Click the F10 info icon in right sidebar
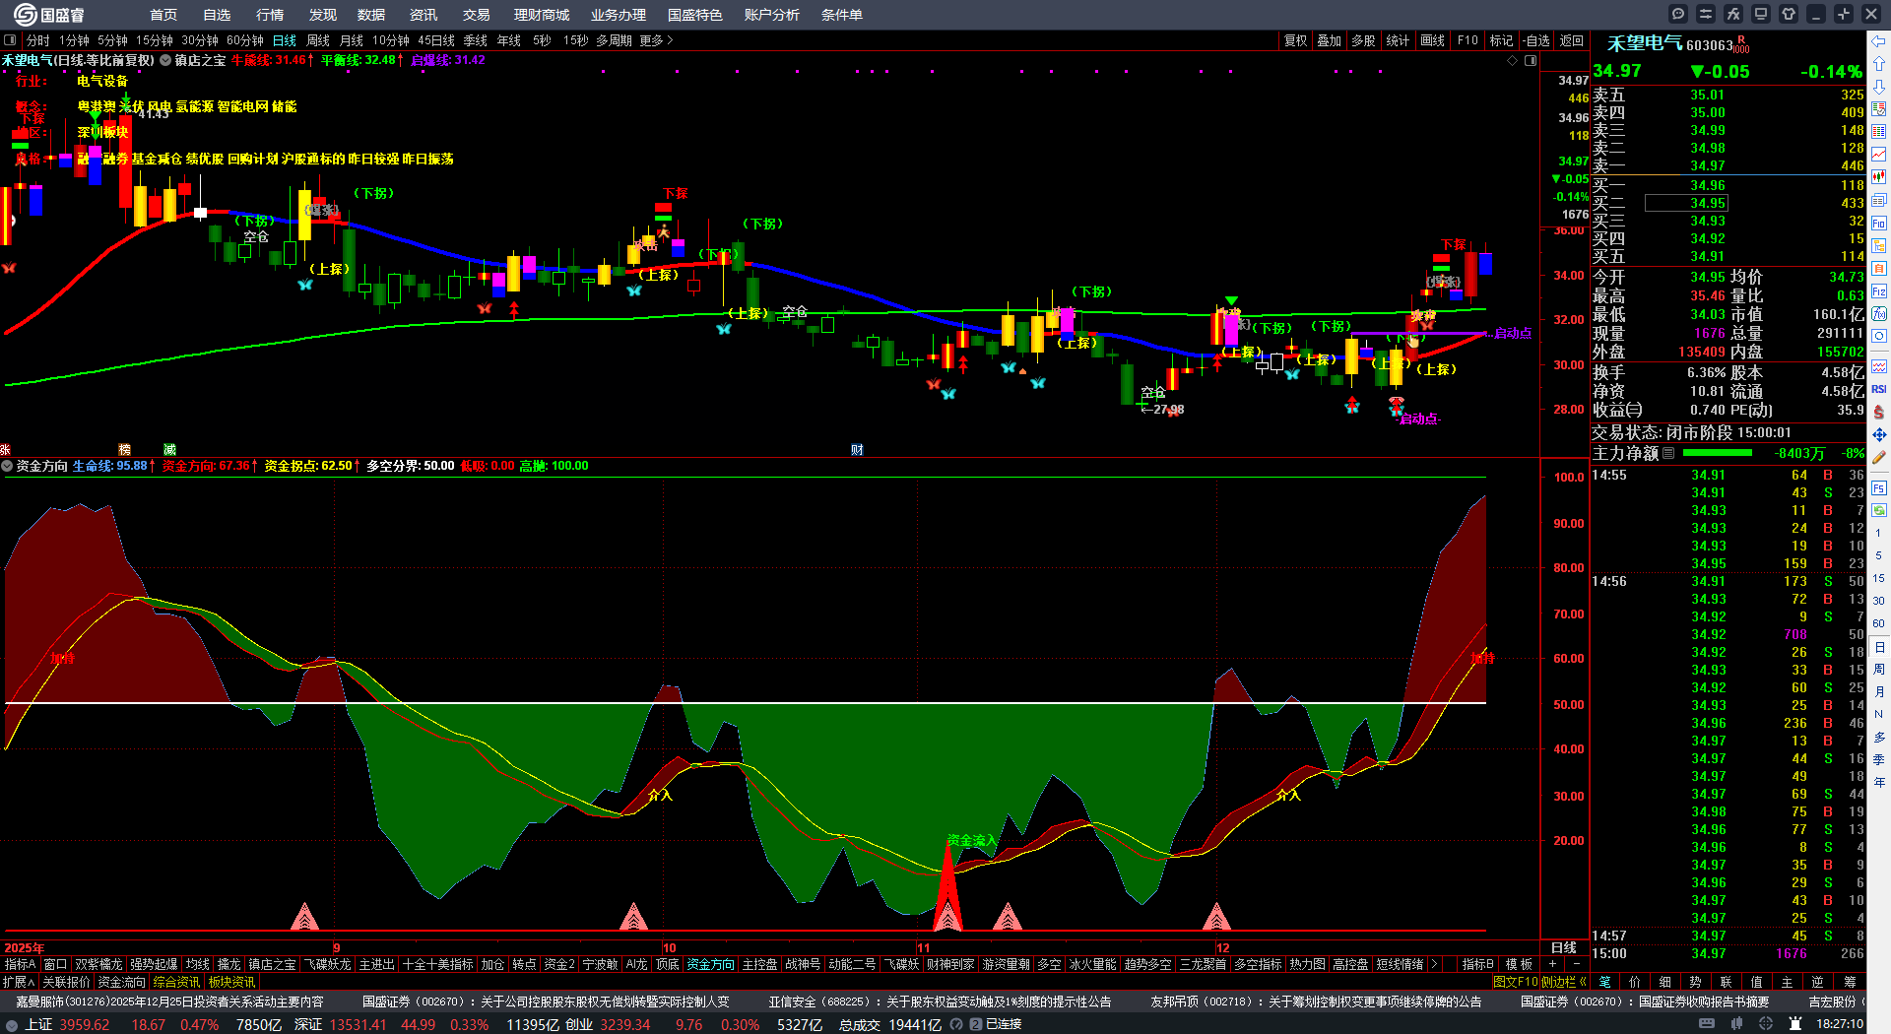1891x1034 pixels. tap(1879, 223)
